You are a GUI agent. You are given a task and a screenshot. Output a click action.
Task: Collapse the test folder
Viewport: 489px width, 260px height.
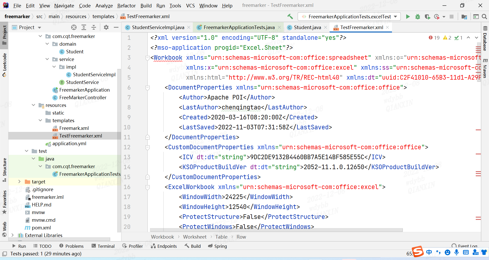tap(26, 151)
